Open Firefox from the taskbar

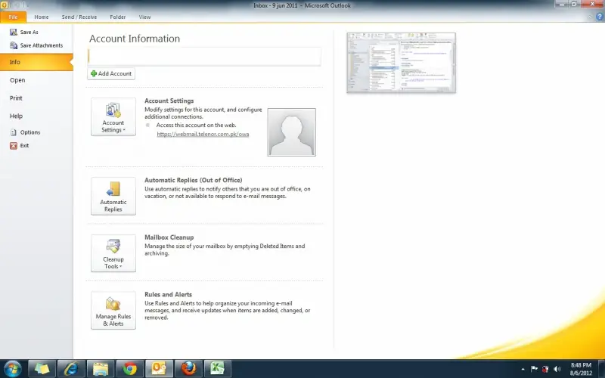pyautogui.click(x=188, y=368)
